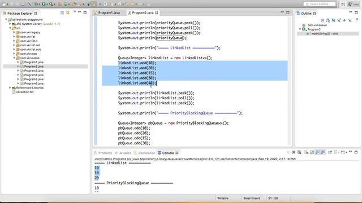The height and width of the screenshot is (203, 362).
Task: Click cursor position 31 : 28 in status bar
Action: (273, 198)
